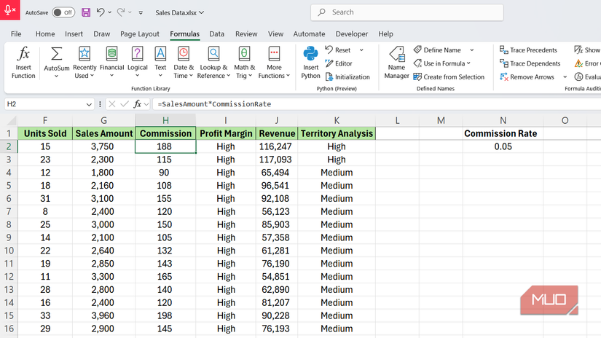
Task: Select the Commission header cell
Action: (165, 133)
